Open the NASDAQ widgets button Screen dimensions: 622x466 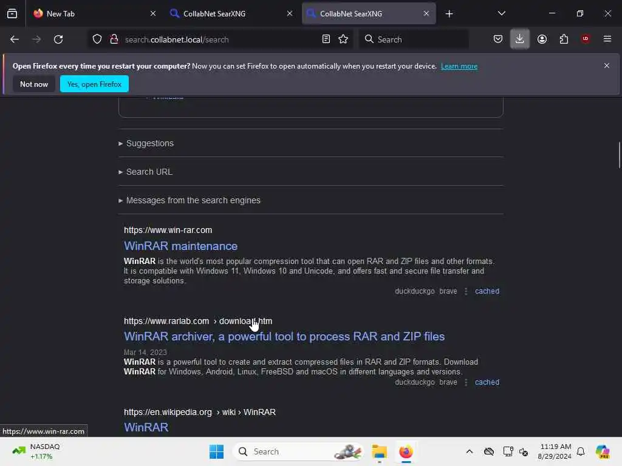[x=36, y=451]
